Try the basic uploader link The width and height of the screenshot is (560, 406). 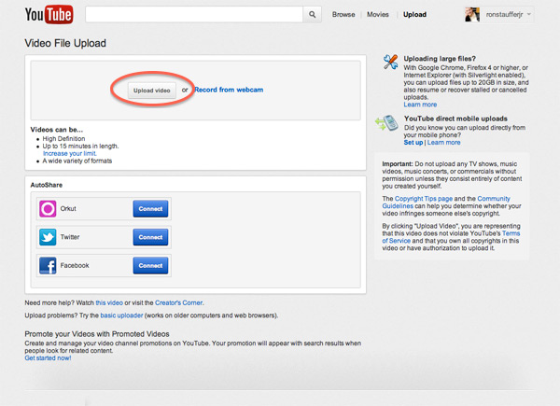click(x=121, y=315)
